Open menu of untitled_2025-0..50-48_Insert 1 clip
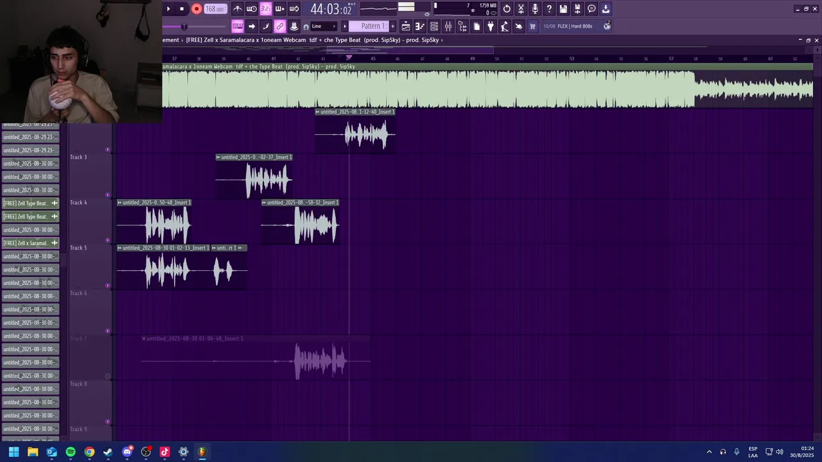Screen dimensions: 822x462 click(119, 203)
